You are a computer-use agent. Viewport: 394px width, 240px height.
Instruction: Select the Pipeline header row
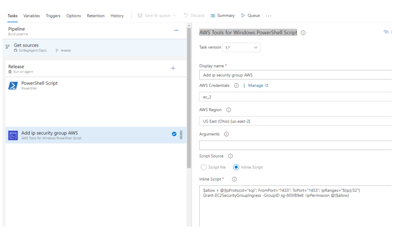[95, 31]
